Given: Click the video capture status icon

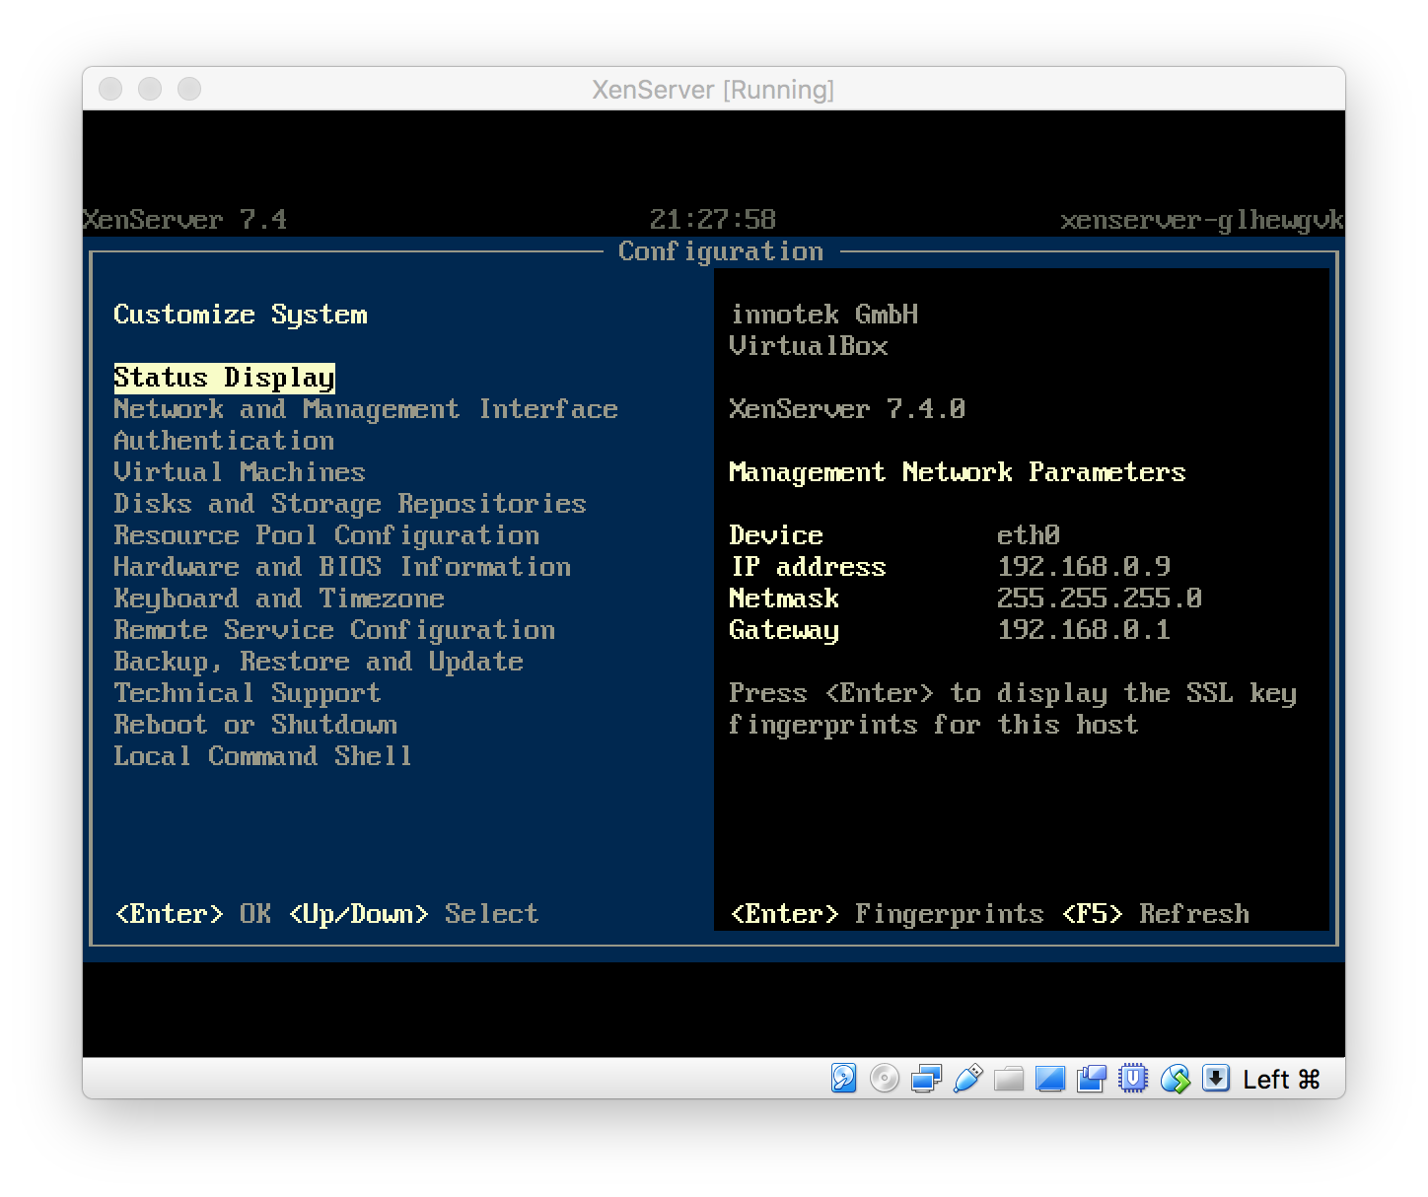Looking at the screenshot, I should (x=1092, y=1079).
